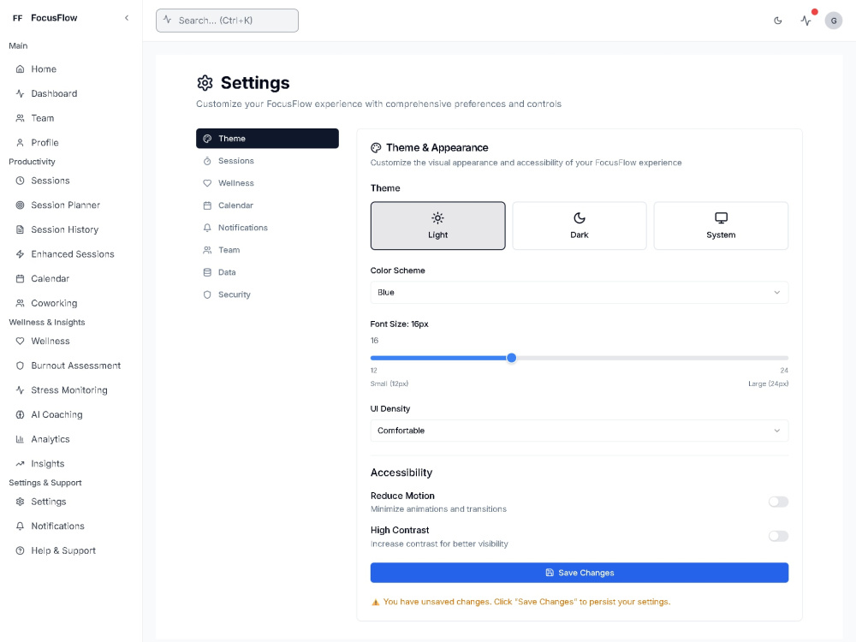
Task: Switch to the Data settings tab
Action: click(x=267, y=272)
